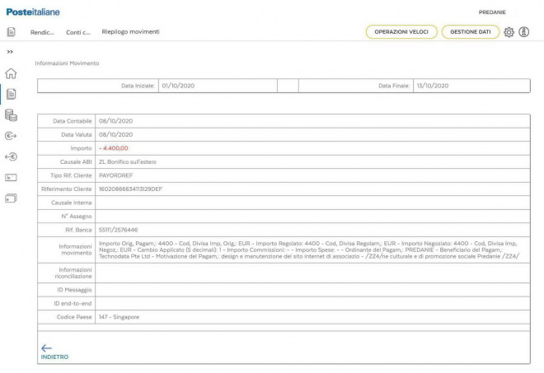Click the document icon in top bar

12,32
